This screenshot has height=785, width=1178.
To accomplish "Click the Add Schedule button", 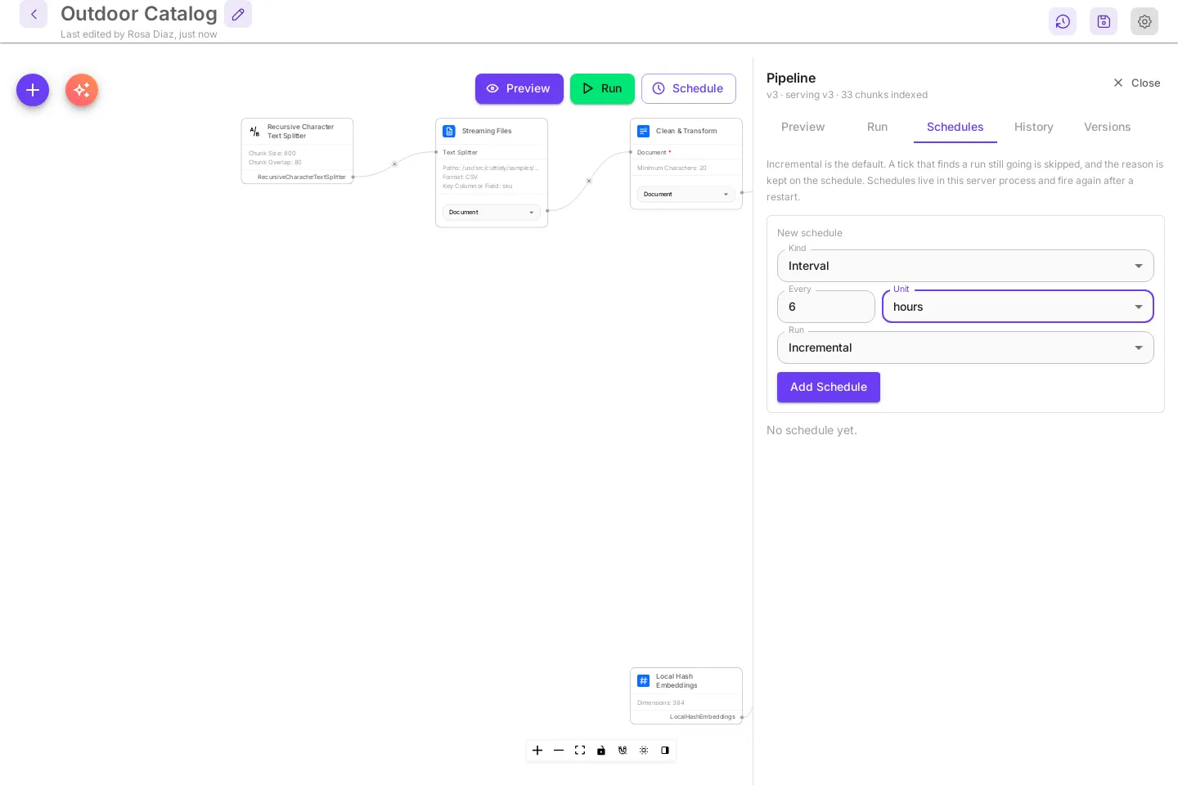I will pyautogui.click(x=829, y=387).
